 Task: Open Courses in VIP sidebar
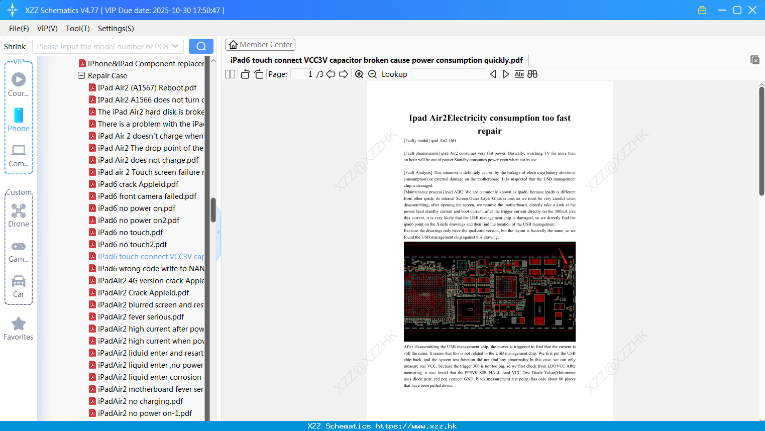[19, 85]
